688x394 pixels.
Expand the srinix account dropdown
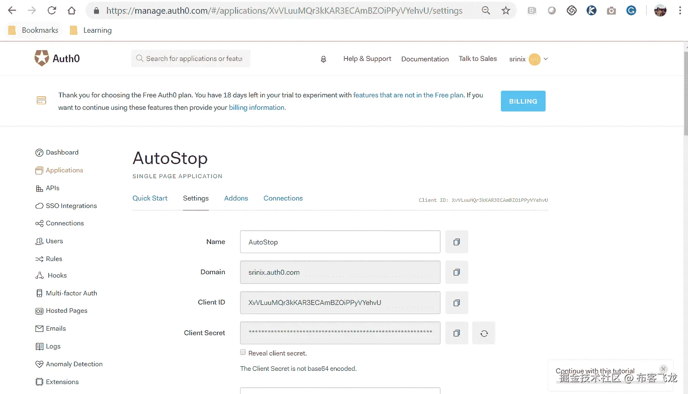tap(529, 59)
